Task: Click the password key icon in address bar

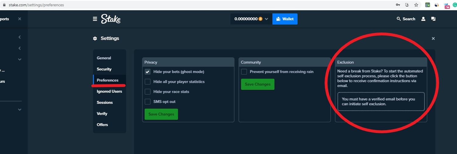Action: (x=398, y=5)
